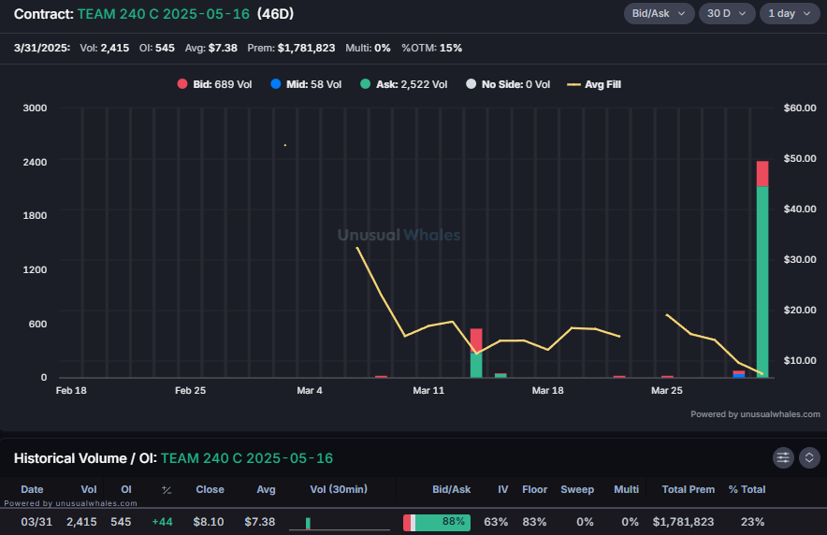Screen dimensions: 827x535
Task: Toggle the Avg Fill line in legend
Action: [594, 84]
